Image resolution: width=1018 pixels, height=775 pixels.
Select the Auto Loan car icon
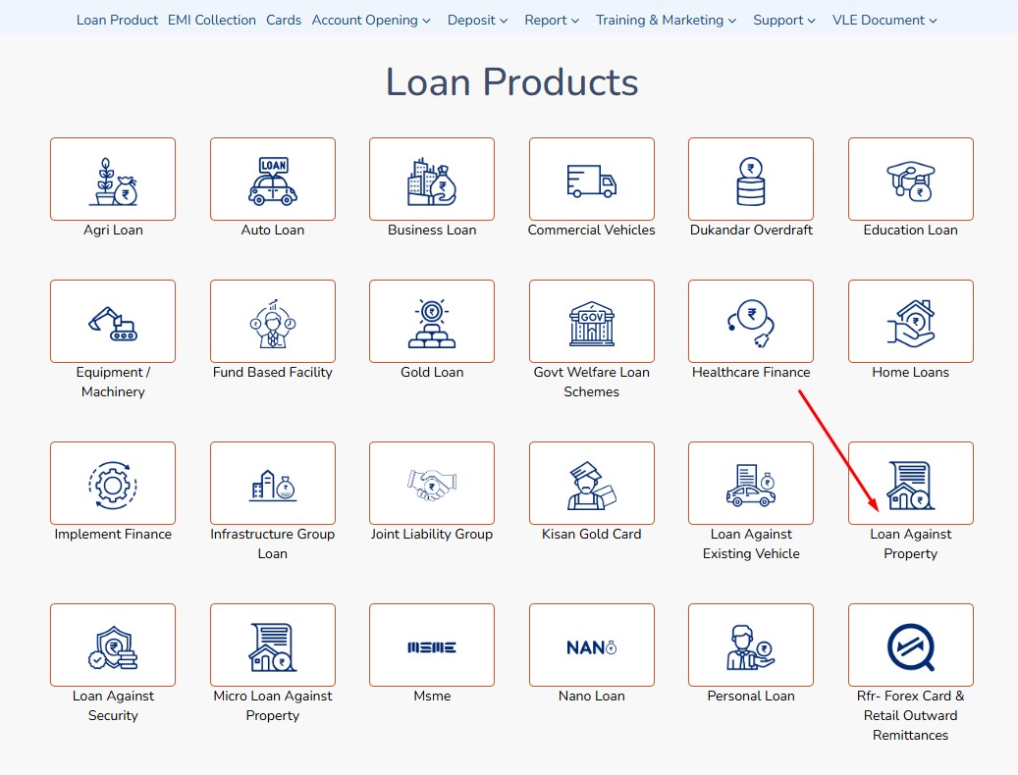pos(273,180)
